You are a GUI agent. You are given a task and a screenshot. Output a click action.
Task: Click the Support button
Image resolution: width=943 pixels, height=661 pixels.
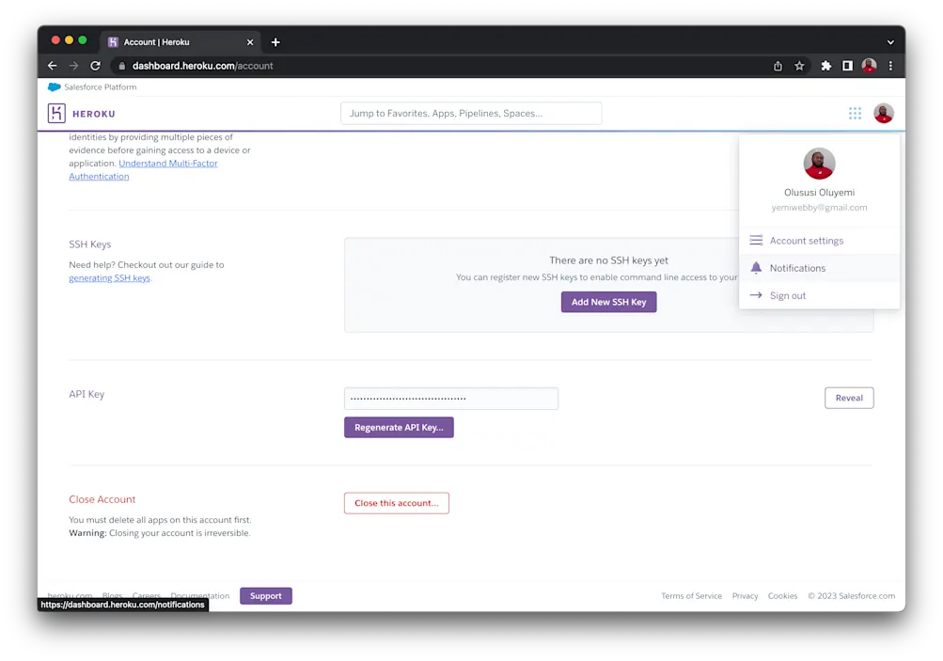tap(266, 596)
